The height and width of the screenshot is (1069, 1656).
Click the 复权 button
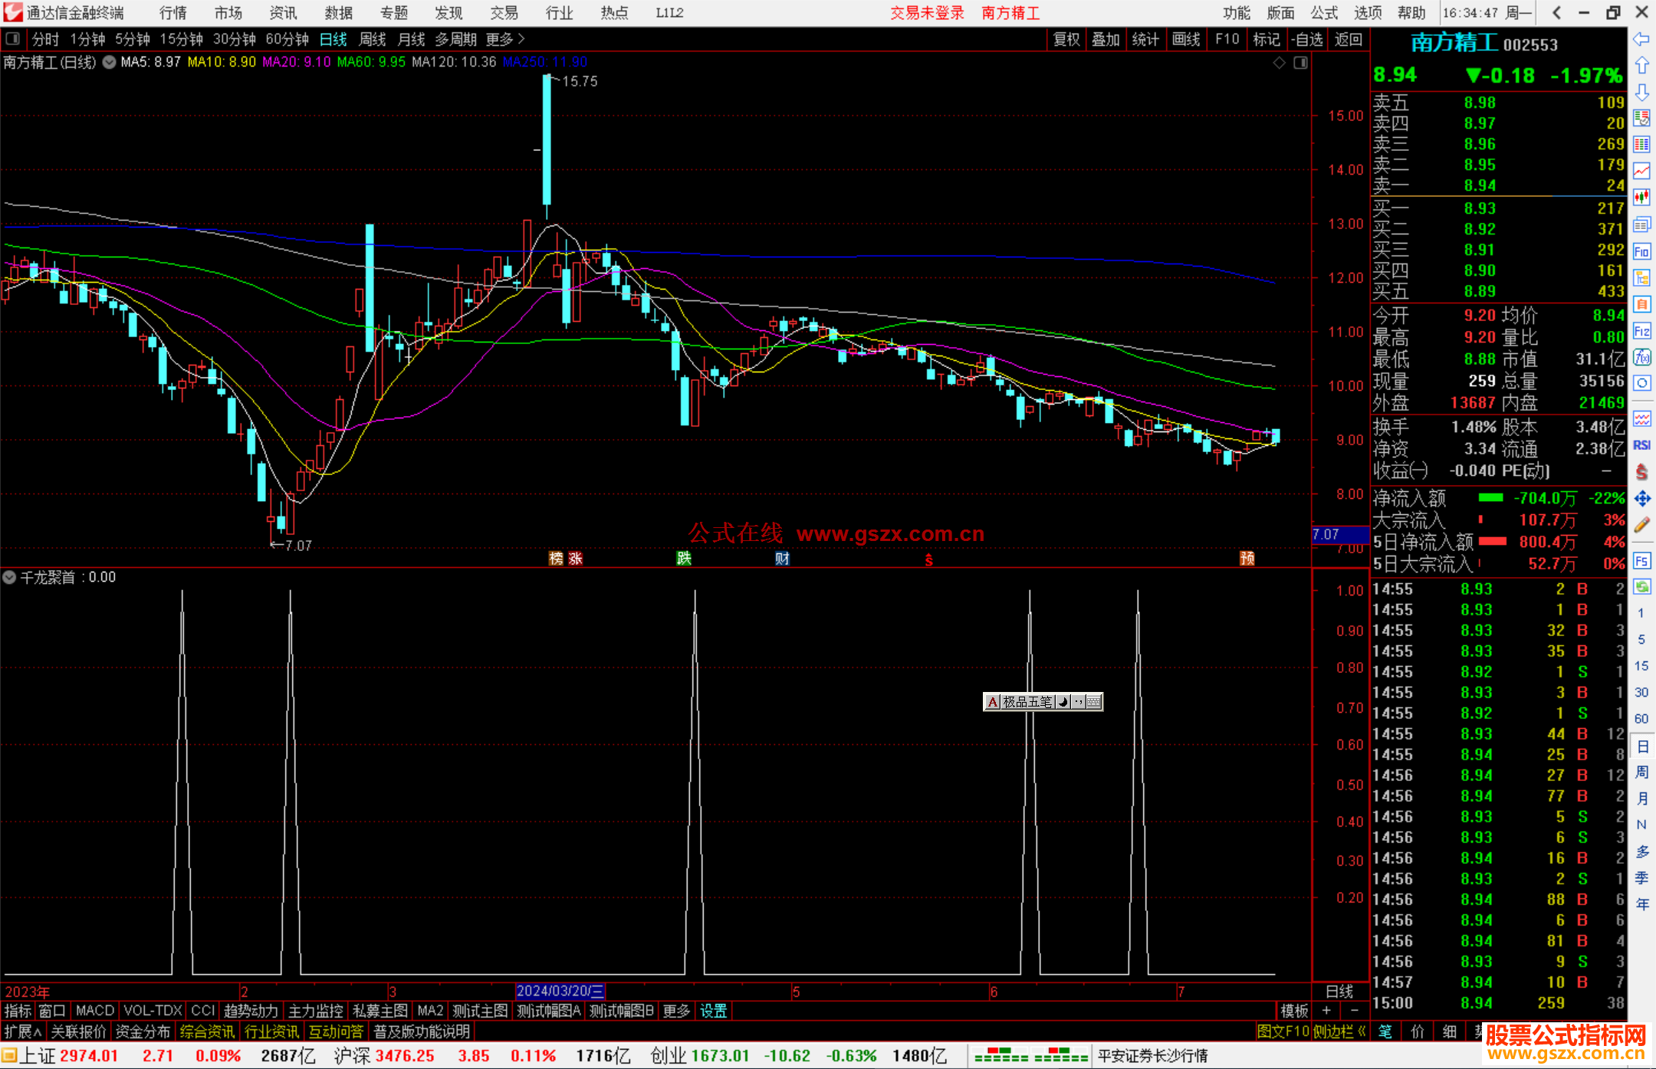(x=1066, y=39)
